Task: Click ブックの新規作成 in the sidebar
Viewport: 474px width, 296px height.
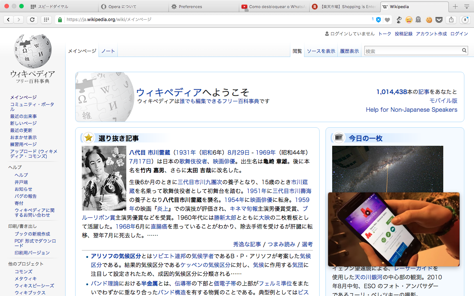Action: pos(32,234)
